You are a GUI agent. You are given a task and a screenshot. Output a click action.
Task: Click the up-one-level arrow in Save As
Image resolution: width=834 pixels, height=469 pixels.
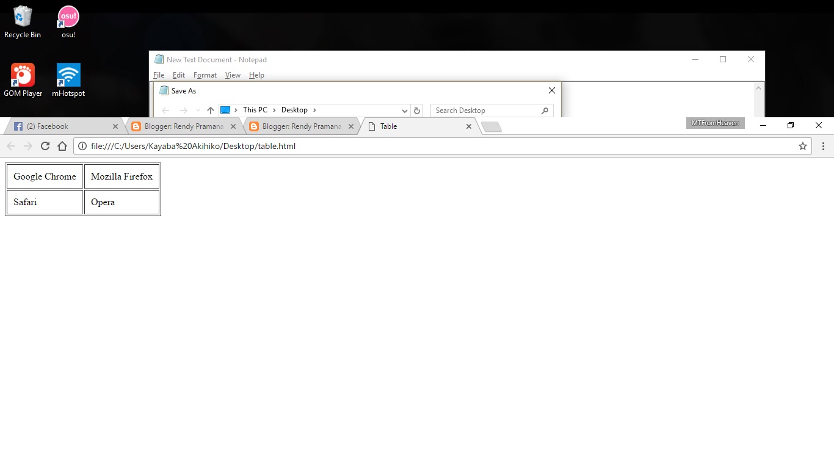point(210,110)
